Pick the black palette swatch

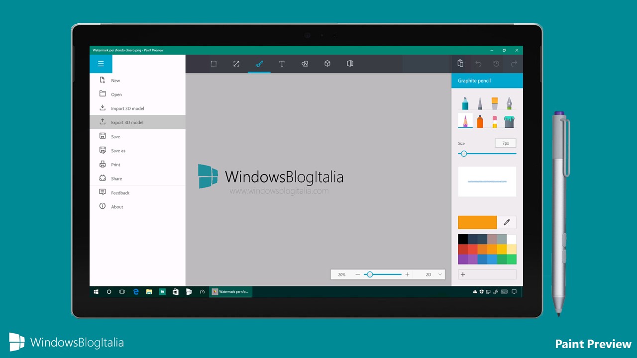pyautogui.click(x=463, y=239)
